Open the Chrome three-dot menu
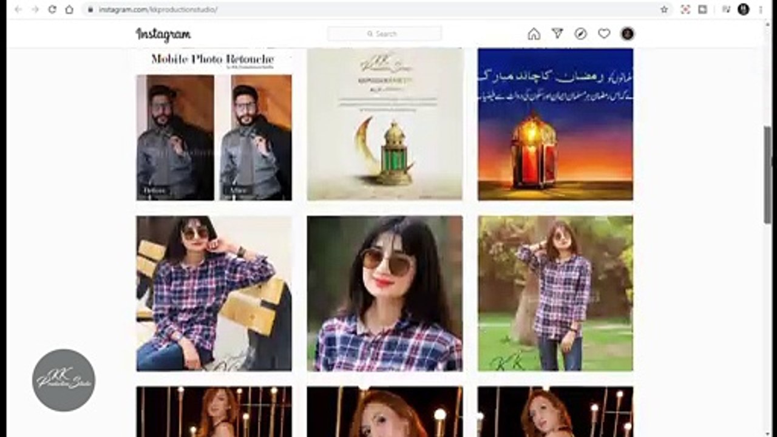Image resolution: width=777 pixels, height=437 pixels. point(761,10)
